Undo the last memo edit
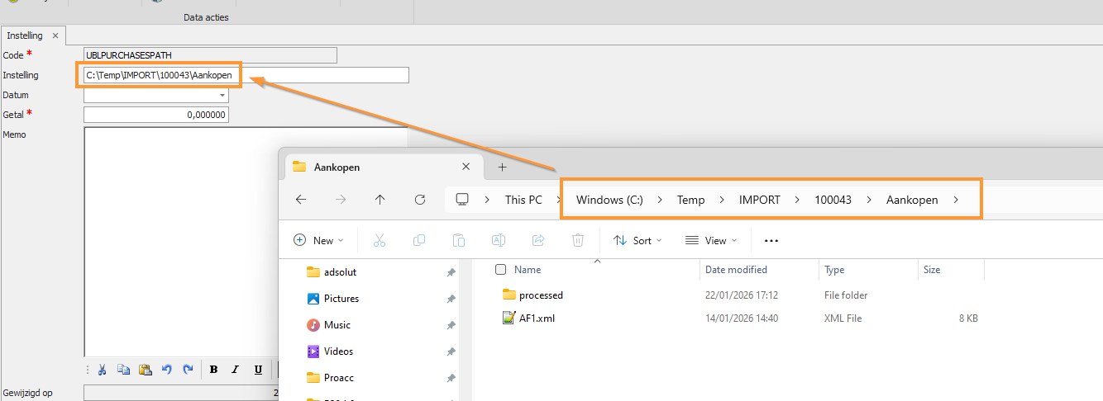The width and height of the screenshot is (1103, 401). tap(166, 370)
